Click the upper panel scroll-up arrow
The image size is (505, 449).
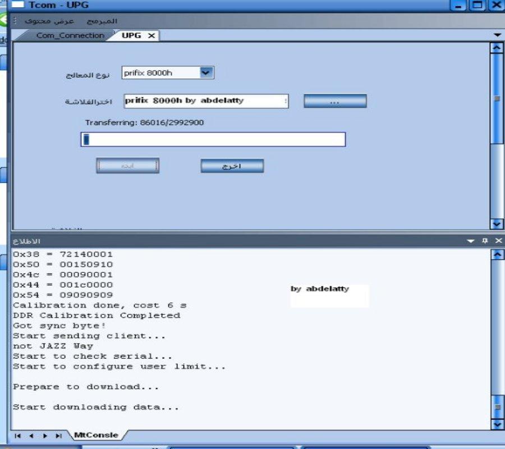pos(497,48)
